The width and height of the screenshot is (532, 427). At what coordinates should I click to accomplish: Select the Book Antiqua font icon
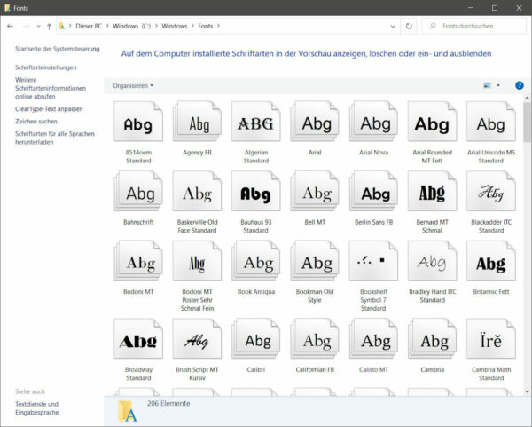256,260
